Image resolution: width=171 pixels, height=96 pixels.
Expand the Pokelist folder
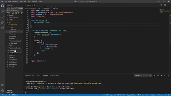tap(14, 39)
